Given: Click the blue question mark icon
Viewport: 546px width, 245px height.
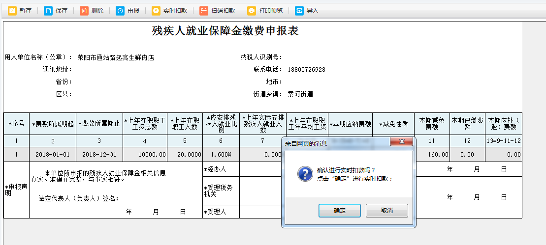Looking at the screenshot, I should tap(305, 174).
